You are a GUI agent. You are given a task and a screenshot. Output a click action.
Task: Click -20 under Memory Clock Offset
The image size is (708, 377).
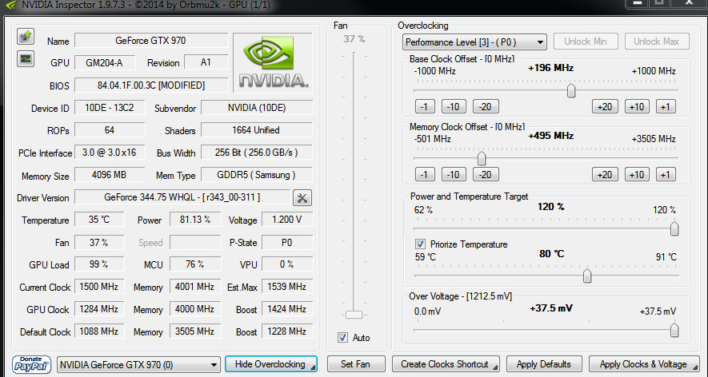point(486,174)
